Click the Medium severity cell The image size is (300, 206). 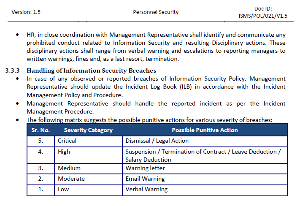click(69, 168)
